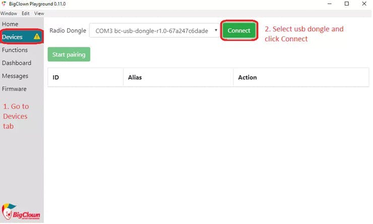Click the Start pairing button
This screenshot has width=373, height=224.
pos(69,54)
